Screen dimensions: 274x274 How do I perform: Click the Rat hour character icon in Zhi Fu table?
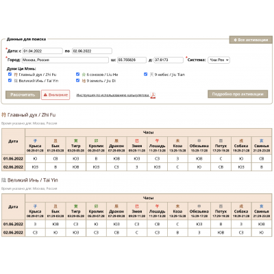(x=35, y=140)
